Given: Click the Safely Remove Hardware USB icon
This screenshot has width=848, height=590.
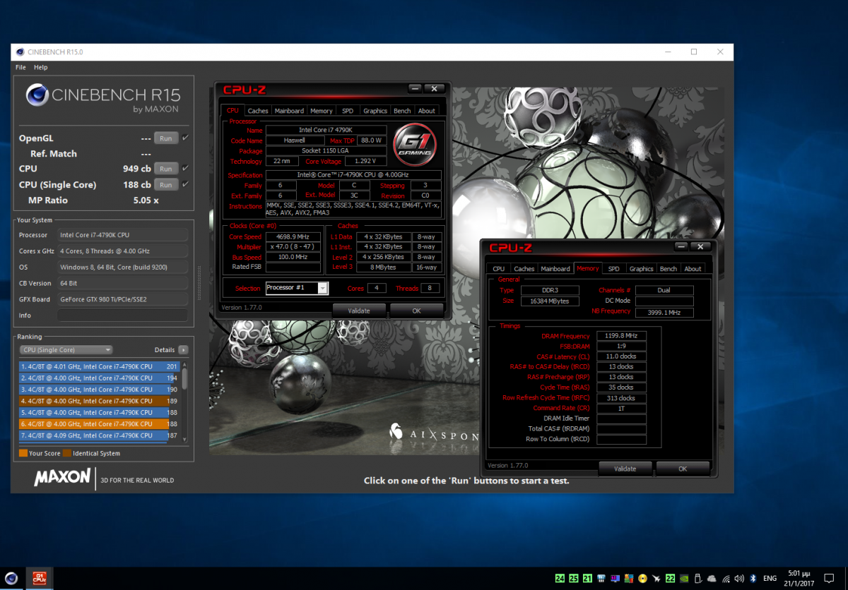Looking at the screenshot, I should (697, 579).
